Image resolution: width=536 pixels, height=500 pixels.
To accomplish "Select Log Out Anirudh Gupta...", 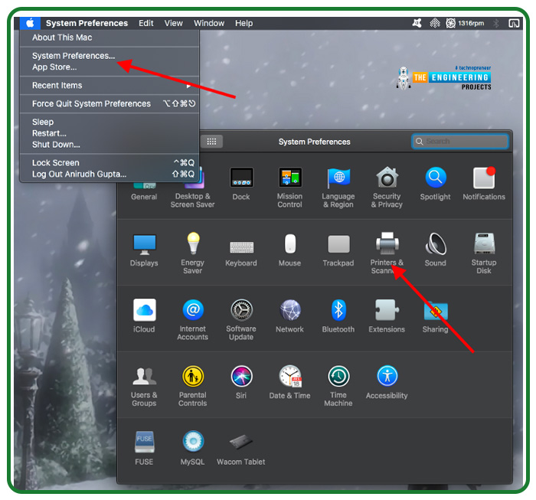I will pos(109,174).
